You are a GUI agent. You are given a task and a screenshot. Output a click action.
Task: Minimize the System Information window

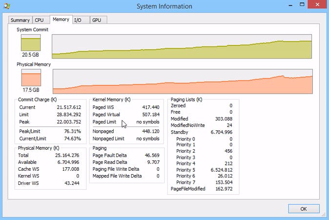pos(290,5)
